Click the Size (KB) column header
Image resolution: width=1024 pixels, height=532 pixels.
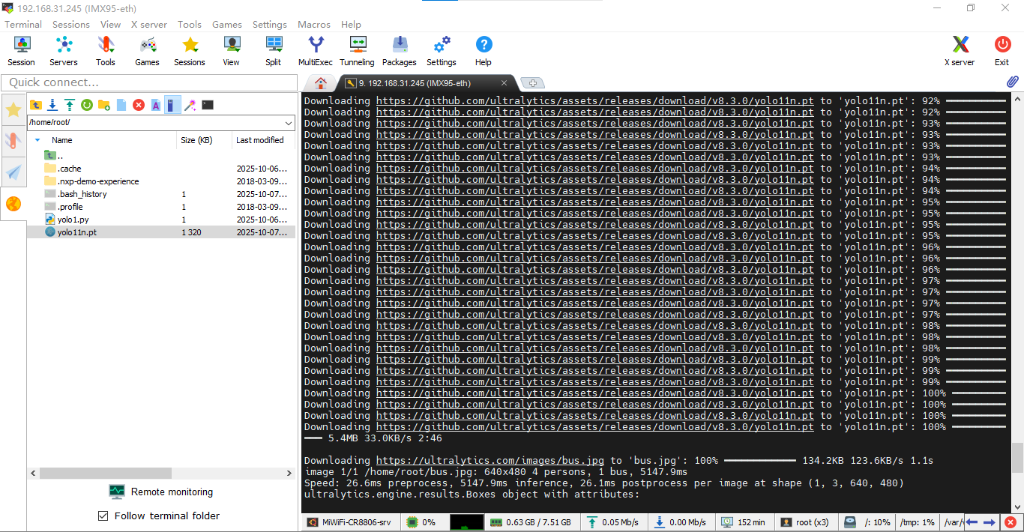(196, 140)
